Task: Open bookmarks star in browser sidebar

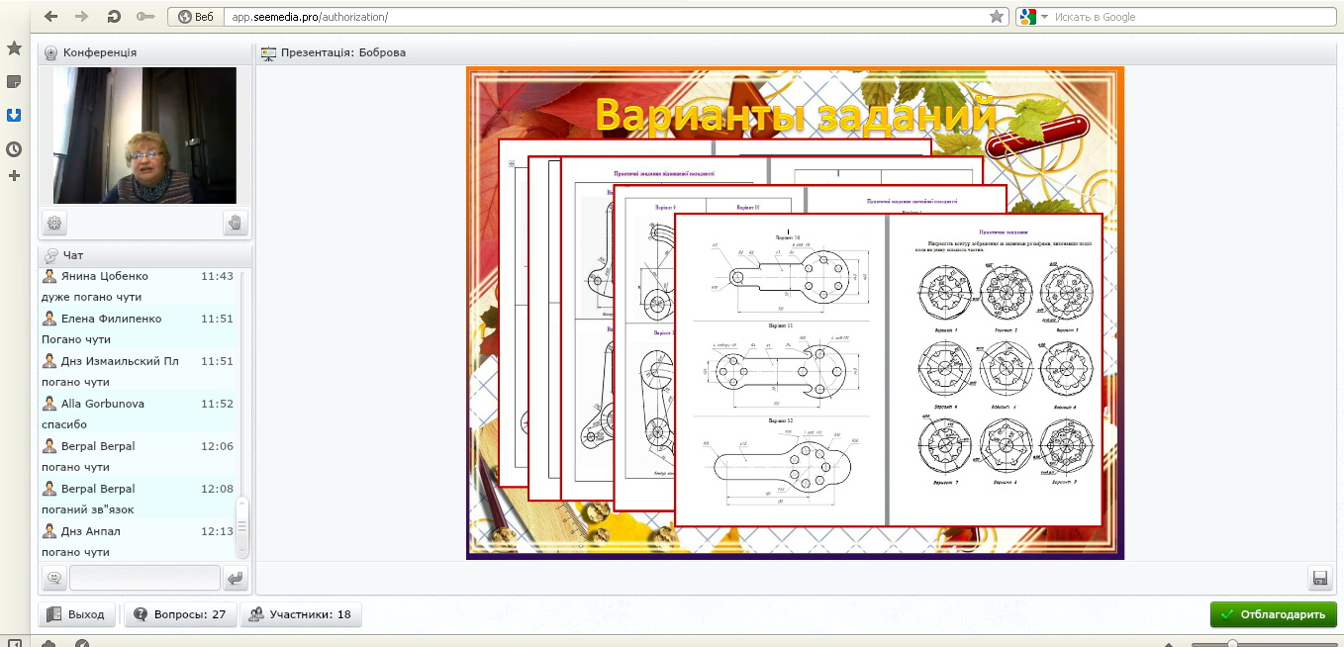Action: 14,48
